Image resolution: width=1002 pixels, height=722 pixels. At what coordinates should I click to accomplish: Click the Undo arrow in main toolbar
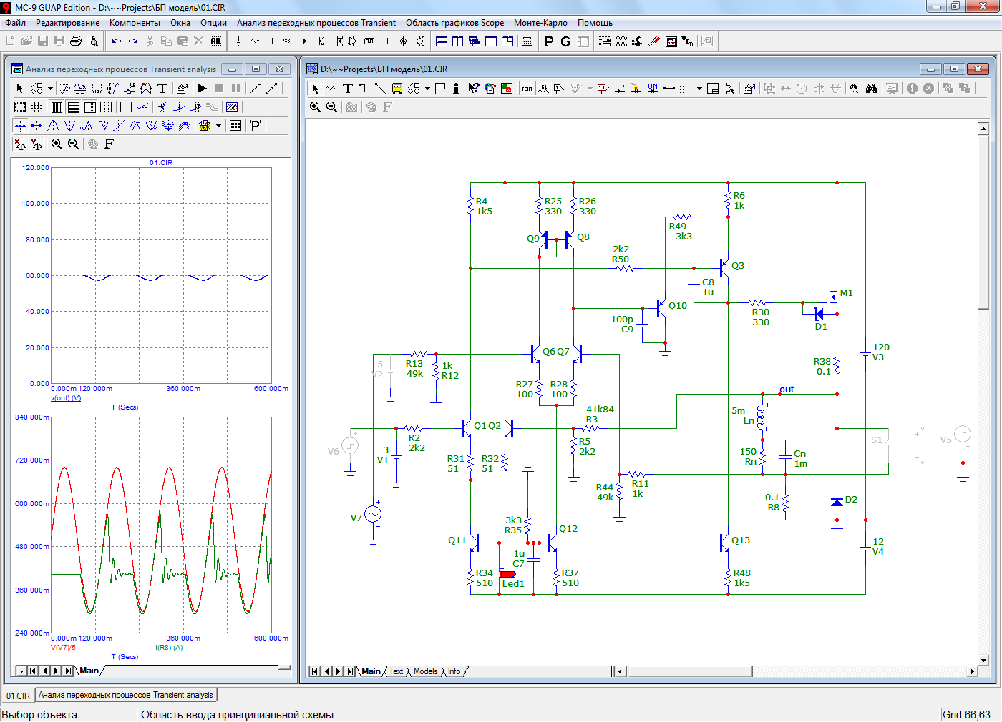pyautogui.click(x=117, y=41)
